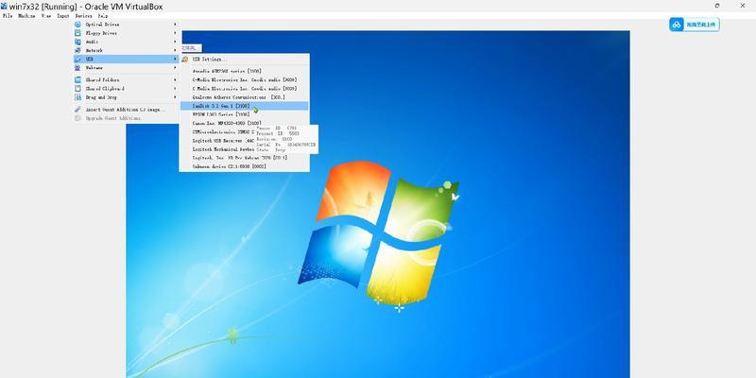
Task: Restore down the VirtualBox window
Action: tap(717, 6)
